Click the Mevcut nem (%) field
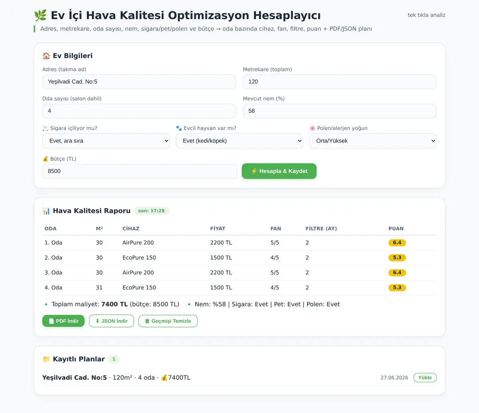 tap(340, 111)
